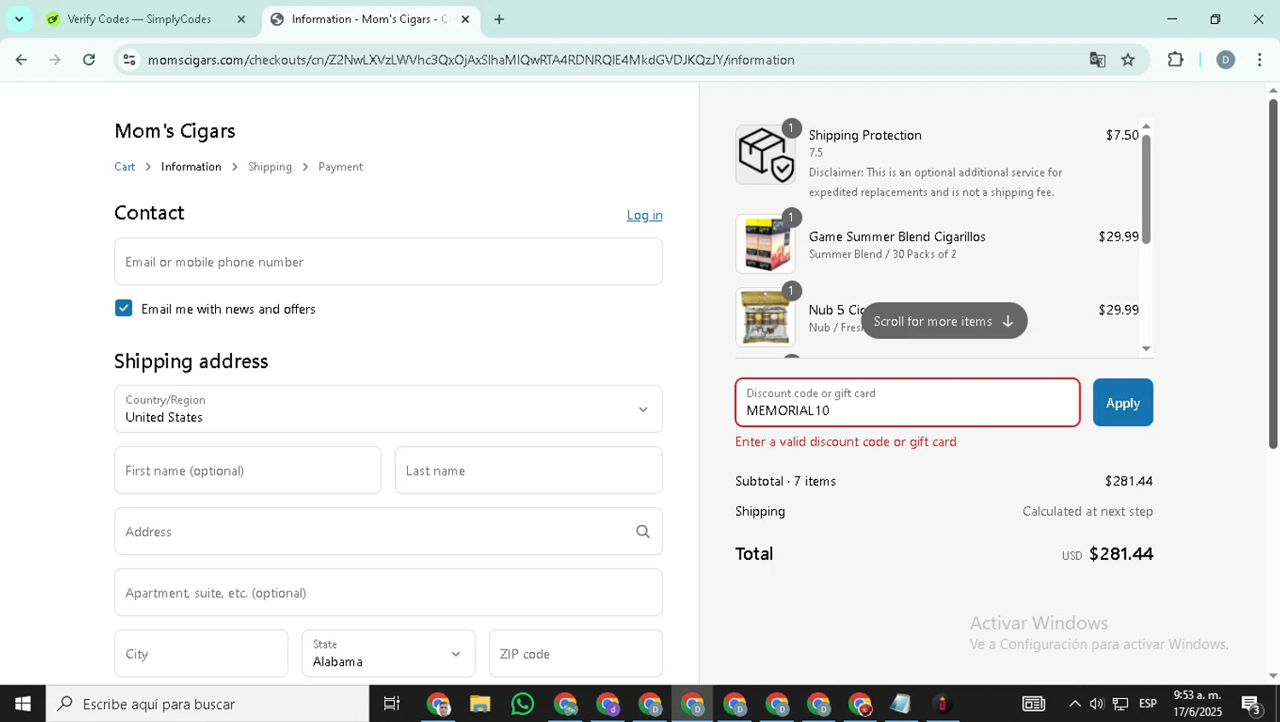Image resolution: width=1280 pixels, height=722 pixels.
Task: Select the Information - Mom's Cigars tab
Action: click(369, 19)
